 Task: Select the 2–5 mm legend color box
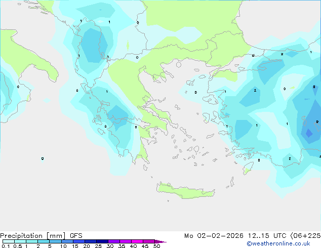tap(44, 241)
